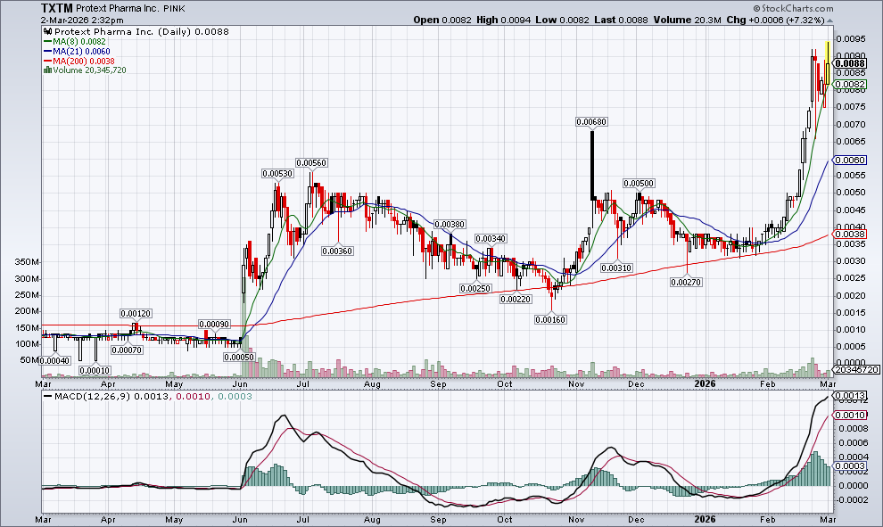Click the 0.00380 price annotation
The image size is (883, 527).
point(450,224)
